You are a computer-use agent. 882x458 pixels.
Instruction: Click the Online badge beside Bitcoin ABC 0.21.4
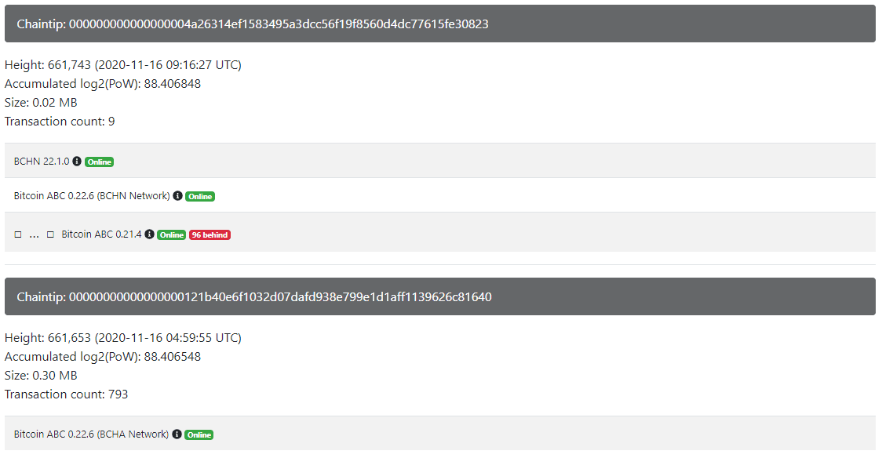(x=172, y=235)
